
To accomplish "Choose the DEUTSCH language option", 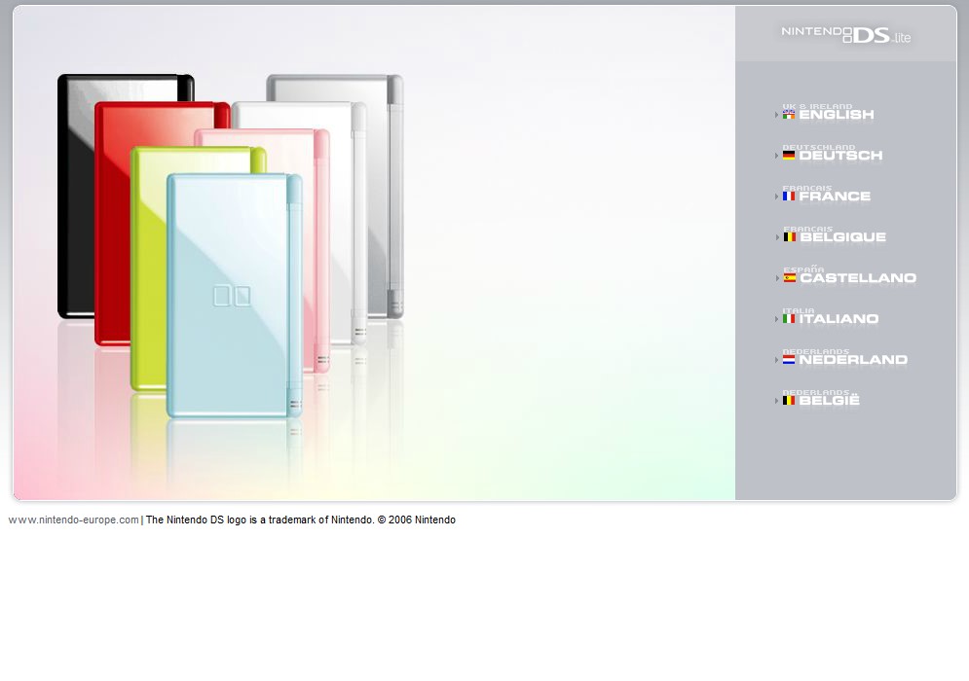I will 840,156.
